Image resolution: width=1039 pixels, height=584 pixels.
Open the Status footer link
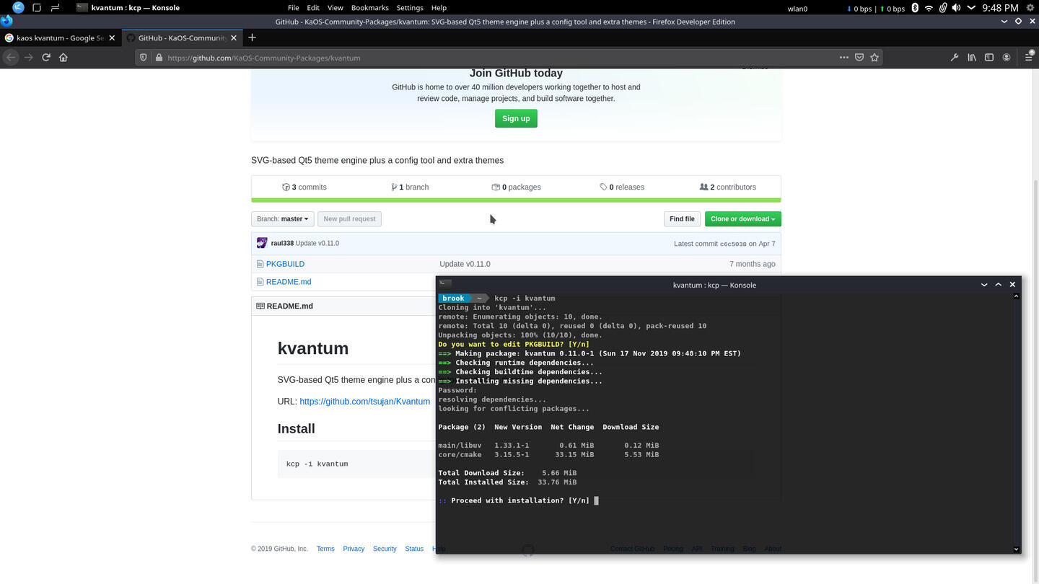pyautogui.click(x=414, y=549)
